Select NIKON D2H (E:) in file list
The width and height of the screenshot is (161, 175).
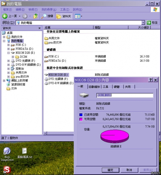pyautogui.click(x=57, y=75)
